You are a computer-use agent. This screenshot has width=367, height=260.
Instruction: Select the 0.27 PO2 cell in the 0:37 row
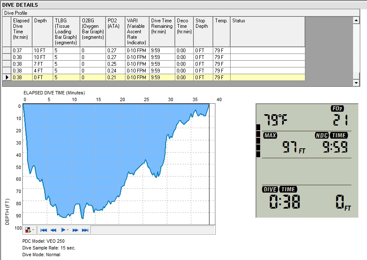[x=115, y=50]
